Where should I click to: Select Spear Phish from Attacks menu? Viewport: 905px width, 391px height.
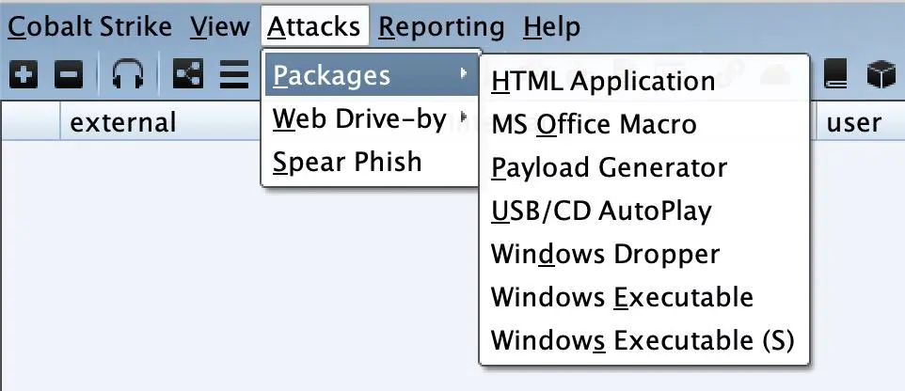(x=347, y=162)
